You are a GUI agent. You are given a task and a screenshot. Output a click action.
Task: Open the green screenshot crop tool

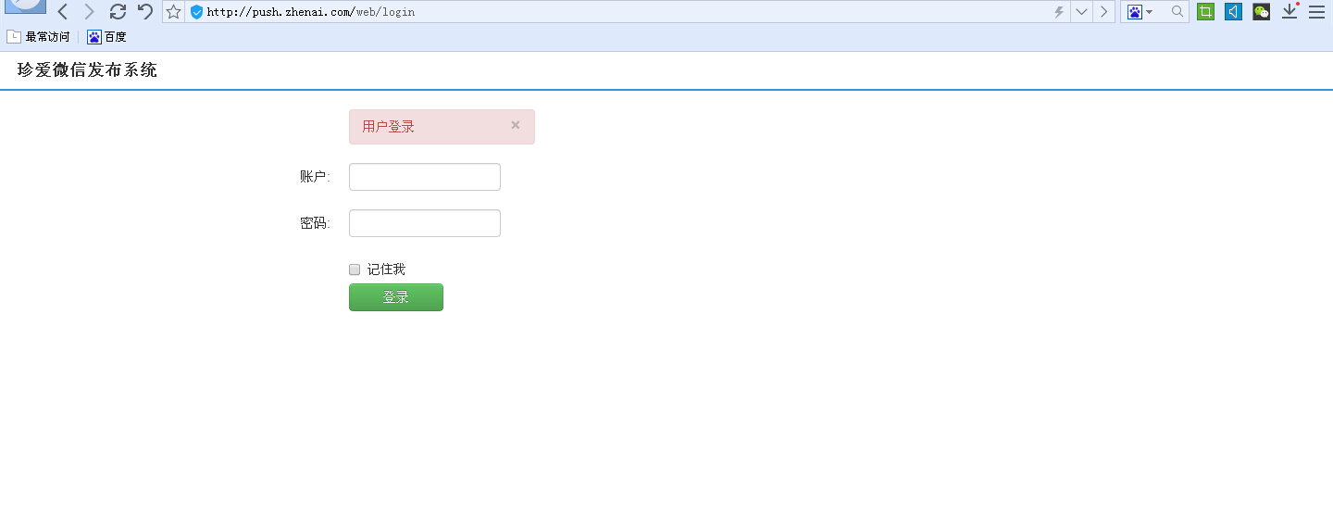click(x=1205, y=12)
